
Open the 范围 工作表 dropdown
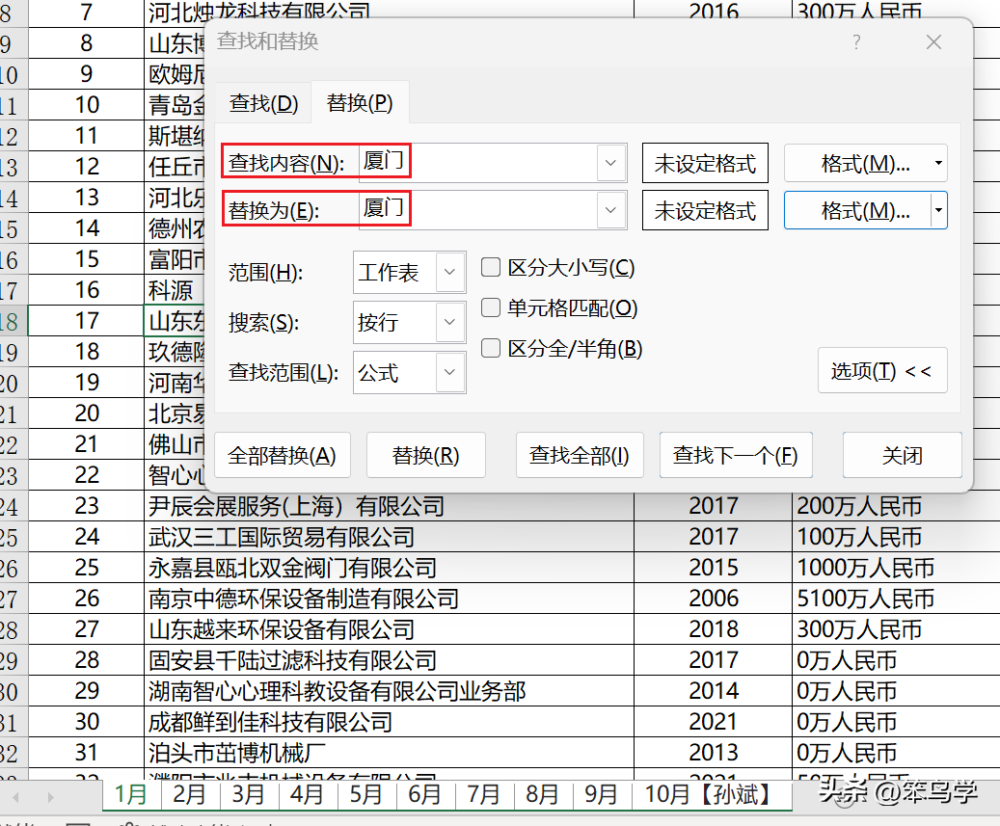point(410,272)
